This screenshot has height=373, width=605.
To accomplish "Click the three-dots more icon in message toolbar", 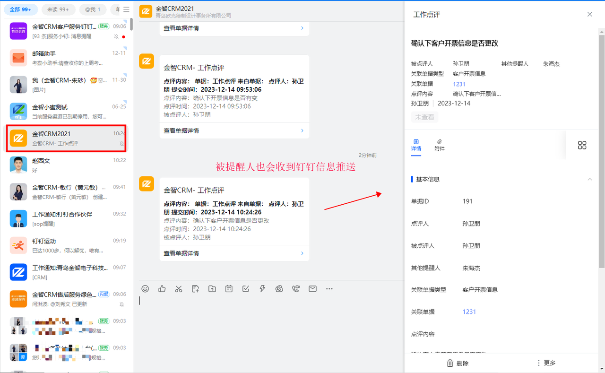I will click(x=329, y=289).
